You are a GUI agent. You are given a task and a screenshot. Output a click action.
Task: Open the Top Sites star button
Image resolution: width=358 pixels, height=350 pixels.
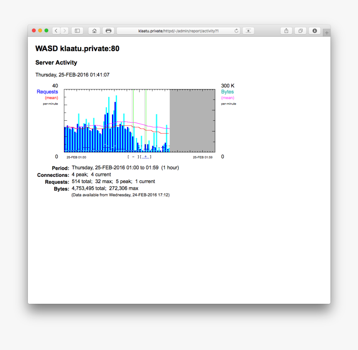click(248, 31)
